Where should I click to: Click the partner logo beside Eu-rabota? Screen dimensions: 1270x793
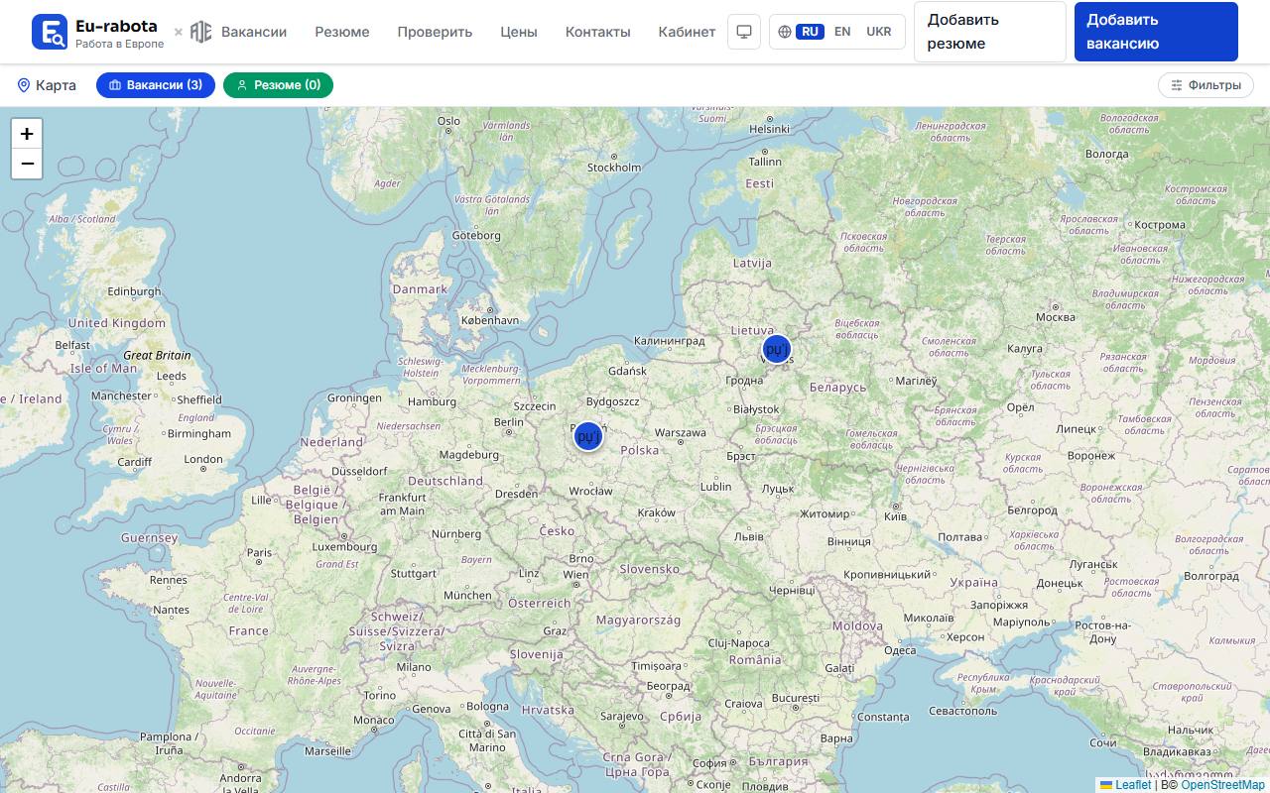pos(201,32)
